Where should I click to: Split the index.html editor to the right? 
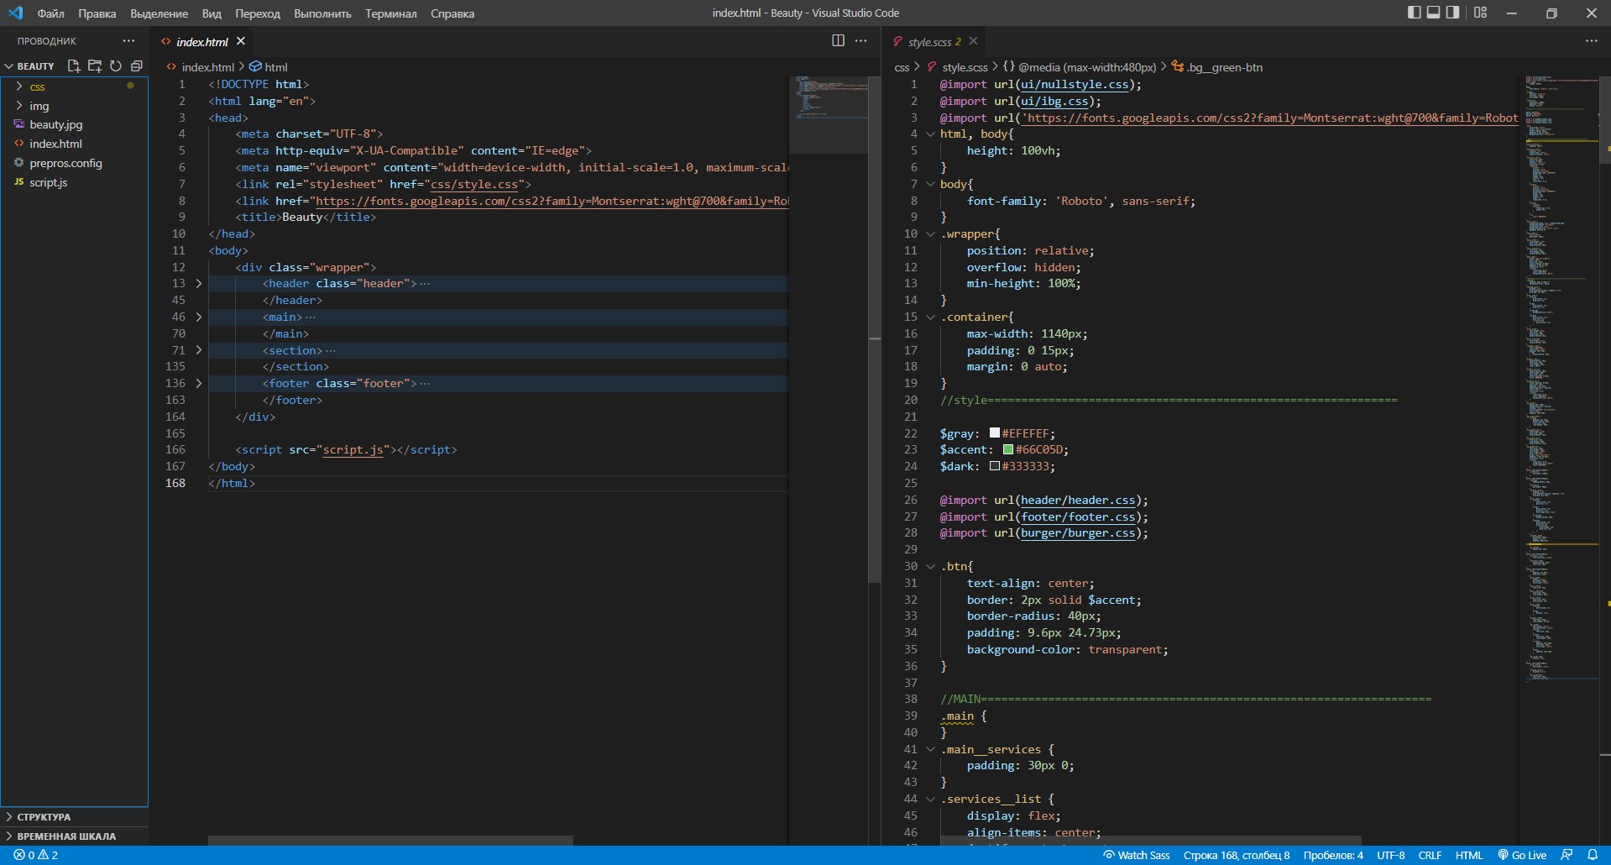pyautogui.click(x=838, y=40)
